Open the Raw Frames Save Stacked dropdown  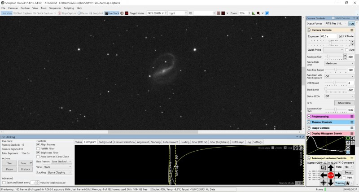[x=61, y=161]
